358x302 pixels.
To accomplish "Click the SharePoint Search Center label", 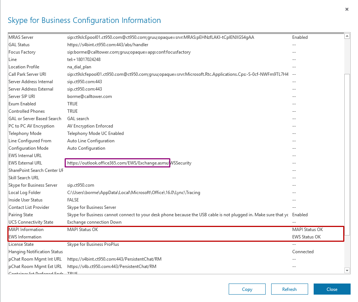I will [35, 170].
